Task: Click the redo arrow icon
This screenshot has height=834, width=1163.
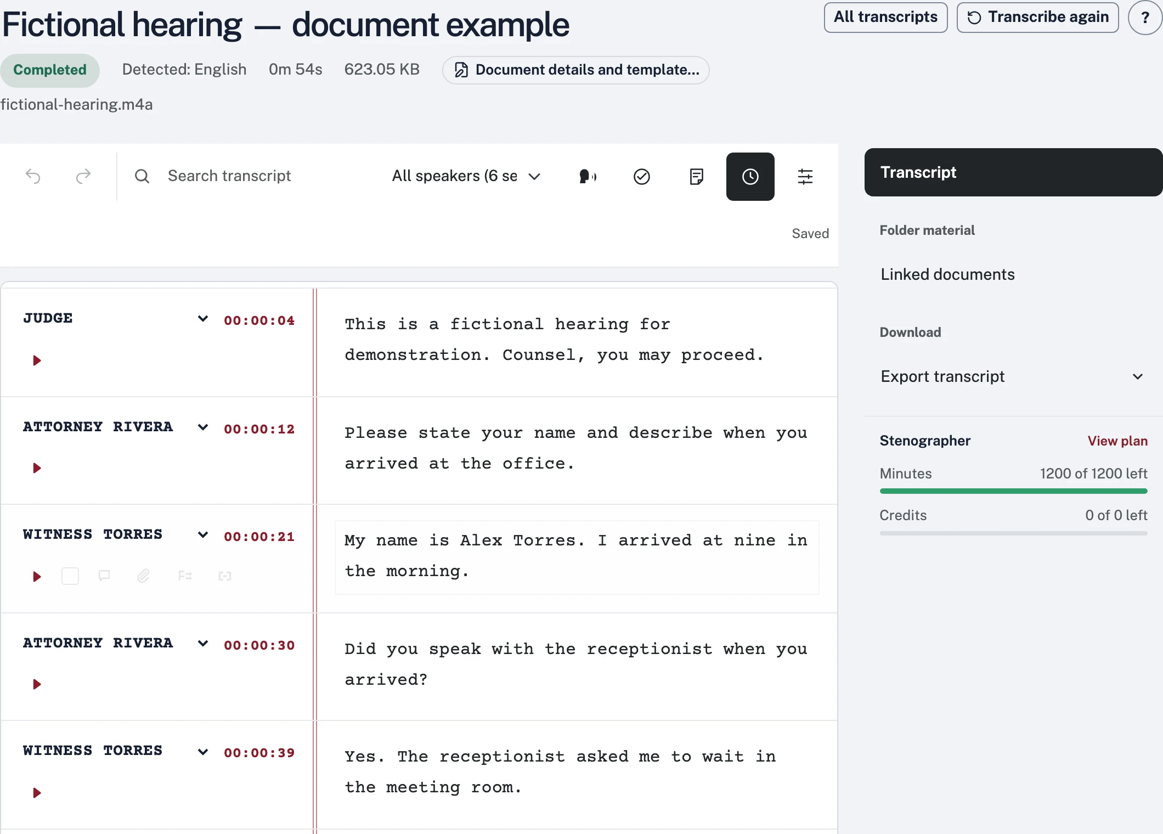Action: tap(83, 176)
